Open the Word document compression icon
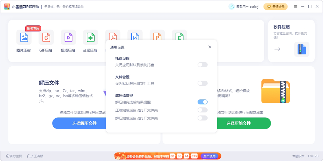323x161 pixels. coord(135,35)
